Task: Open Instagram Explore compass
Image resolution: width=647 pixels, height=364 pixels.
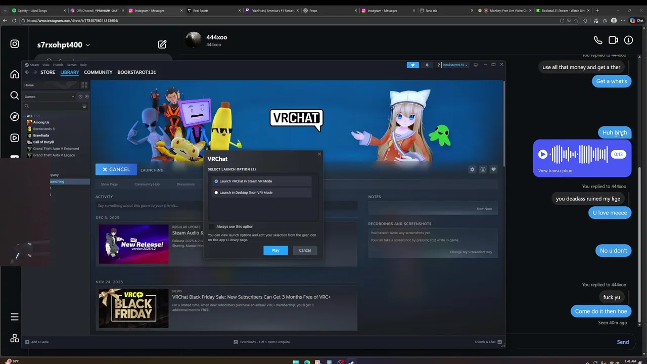Action: click(15, 117)
